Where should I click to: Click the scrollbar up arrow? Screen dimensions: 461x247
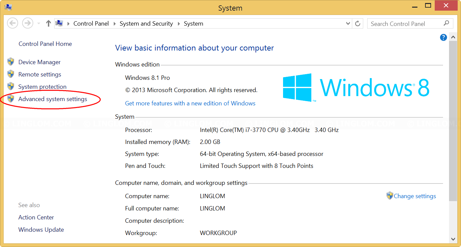coord(453,37)
